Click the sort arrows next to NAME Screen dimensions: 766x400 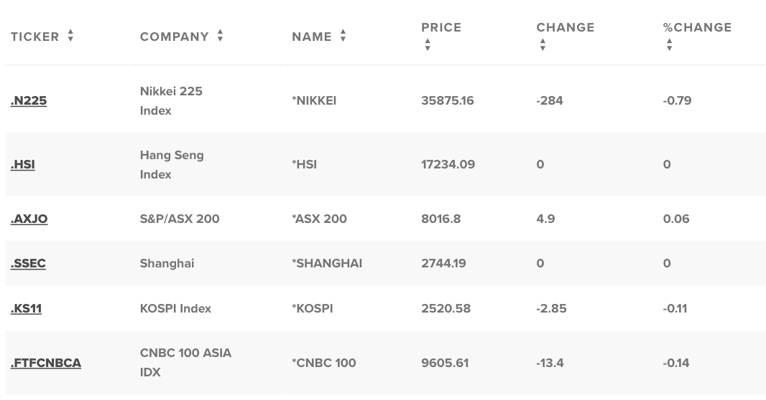pyautogui.click(x=343, y=36)
